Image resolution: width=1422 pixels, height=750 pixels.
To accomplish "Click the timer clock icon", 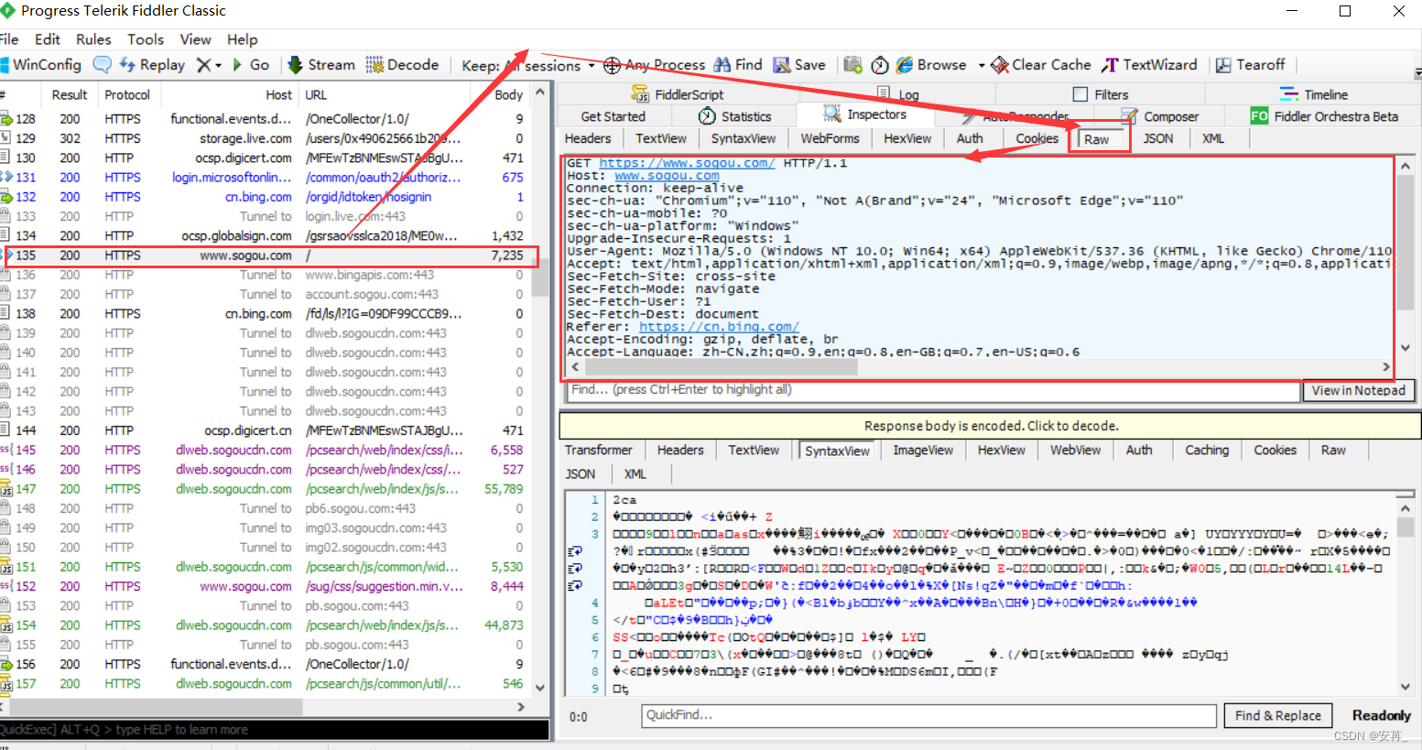I will [880, 65].
